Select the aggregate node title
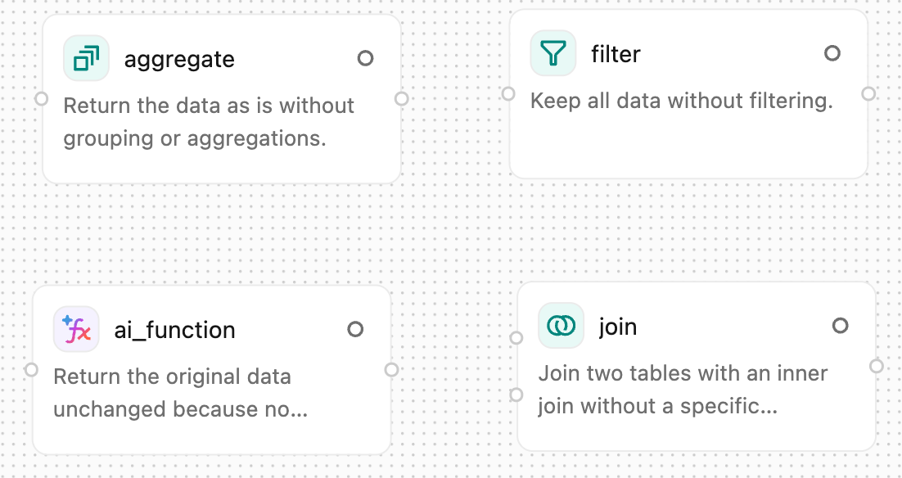This screenshot has width=902, height=478. click(179, 59)
